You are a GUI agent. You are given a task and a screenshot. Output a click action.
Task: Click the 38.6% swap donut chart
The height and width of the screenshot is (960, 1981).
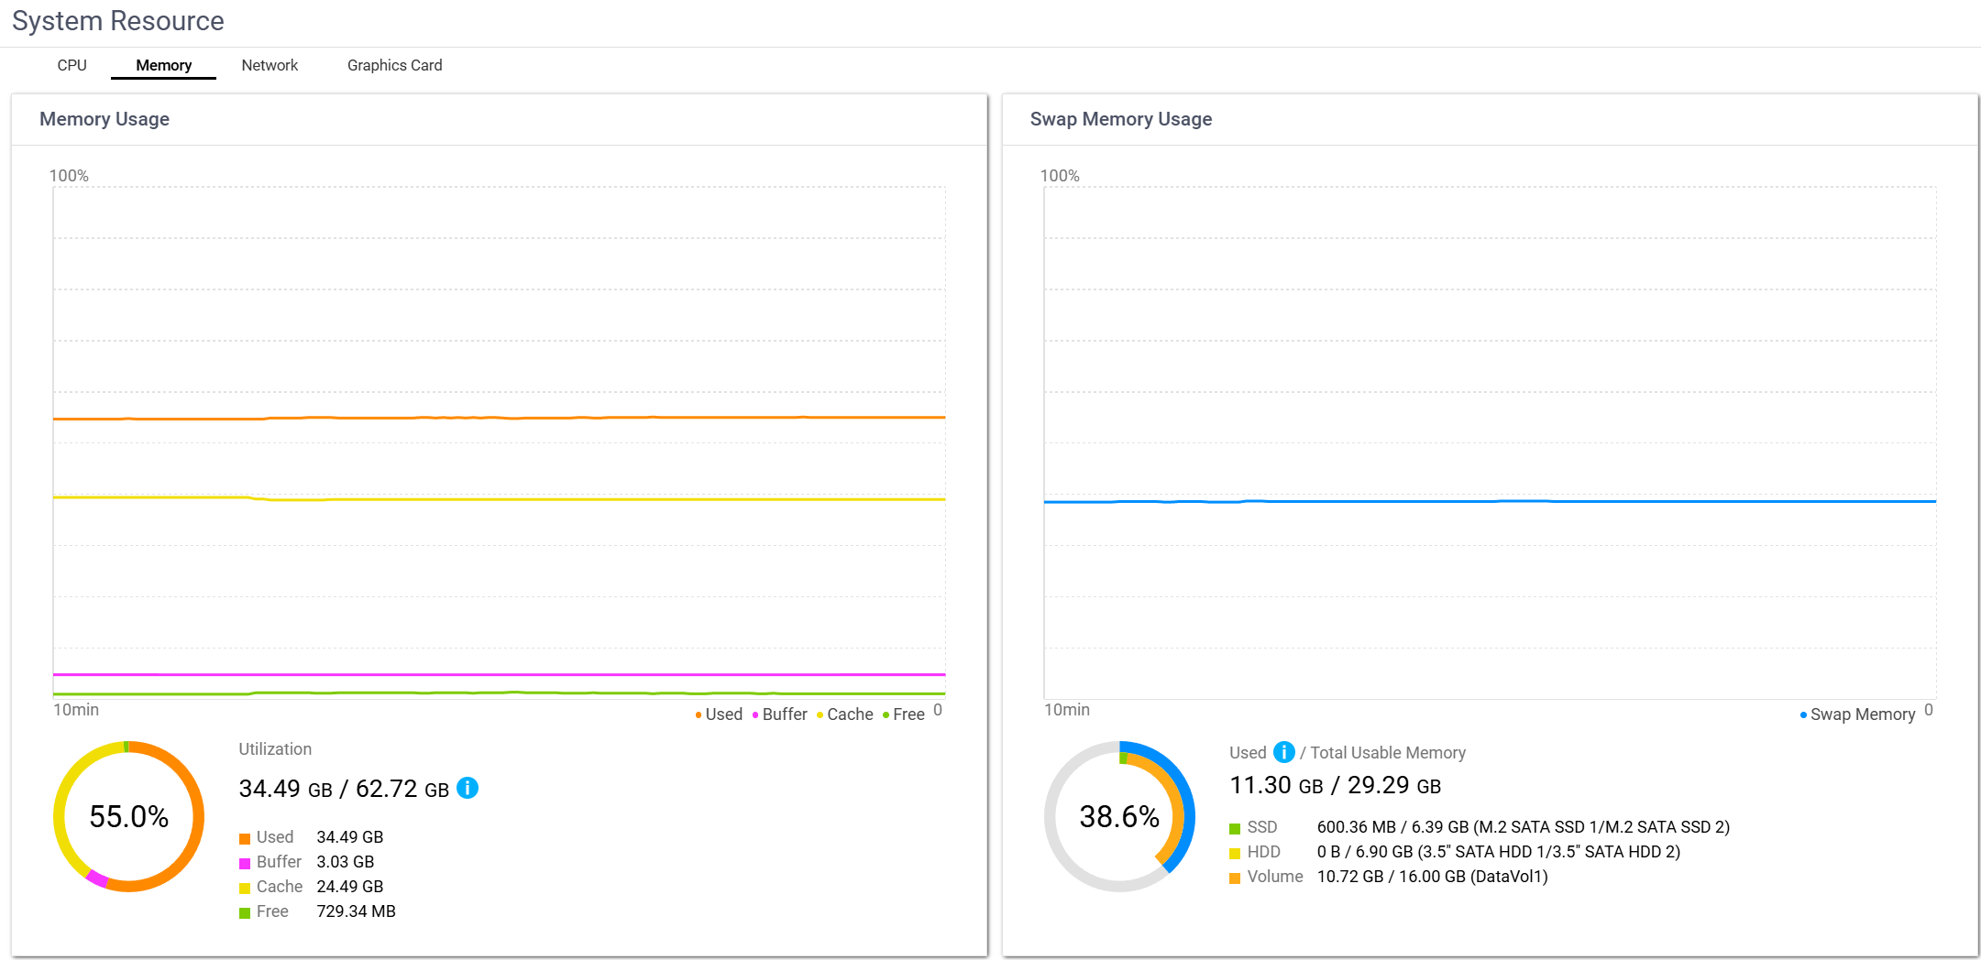(1119, 816)
